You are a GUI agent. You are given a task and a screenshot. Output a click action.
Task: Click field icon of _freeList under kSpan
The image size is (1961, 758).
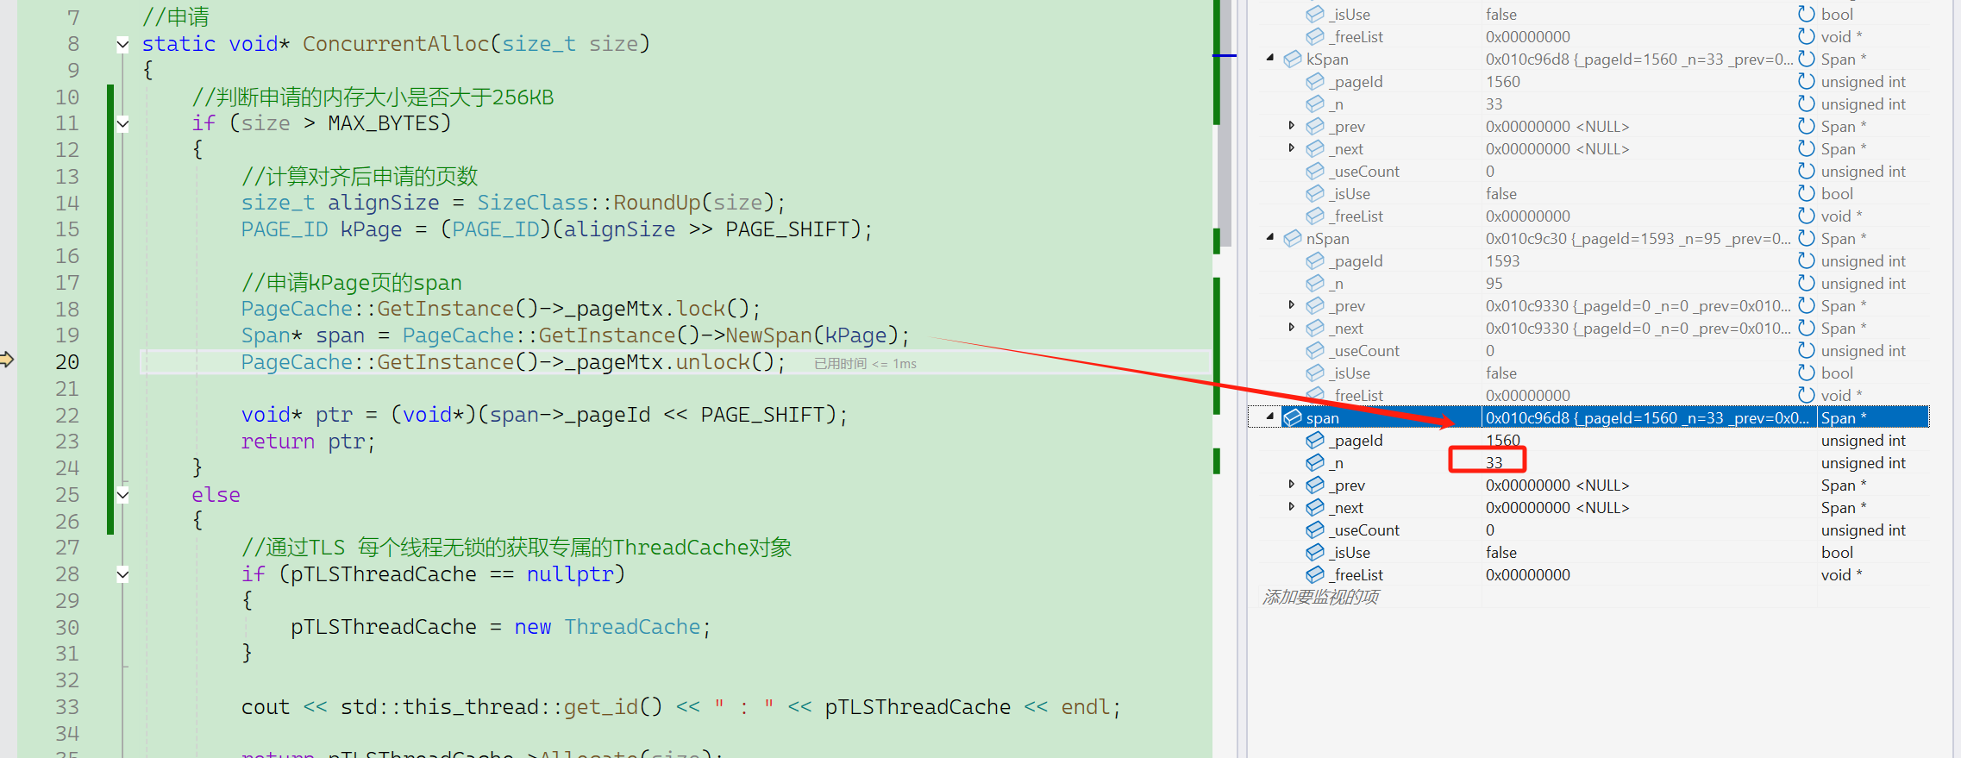[1315, 216]
